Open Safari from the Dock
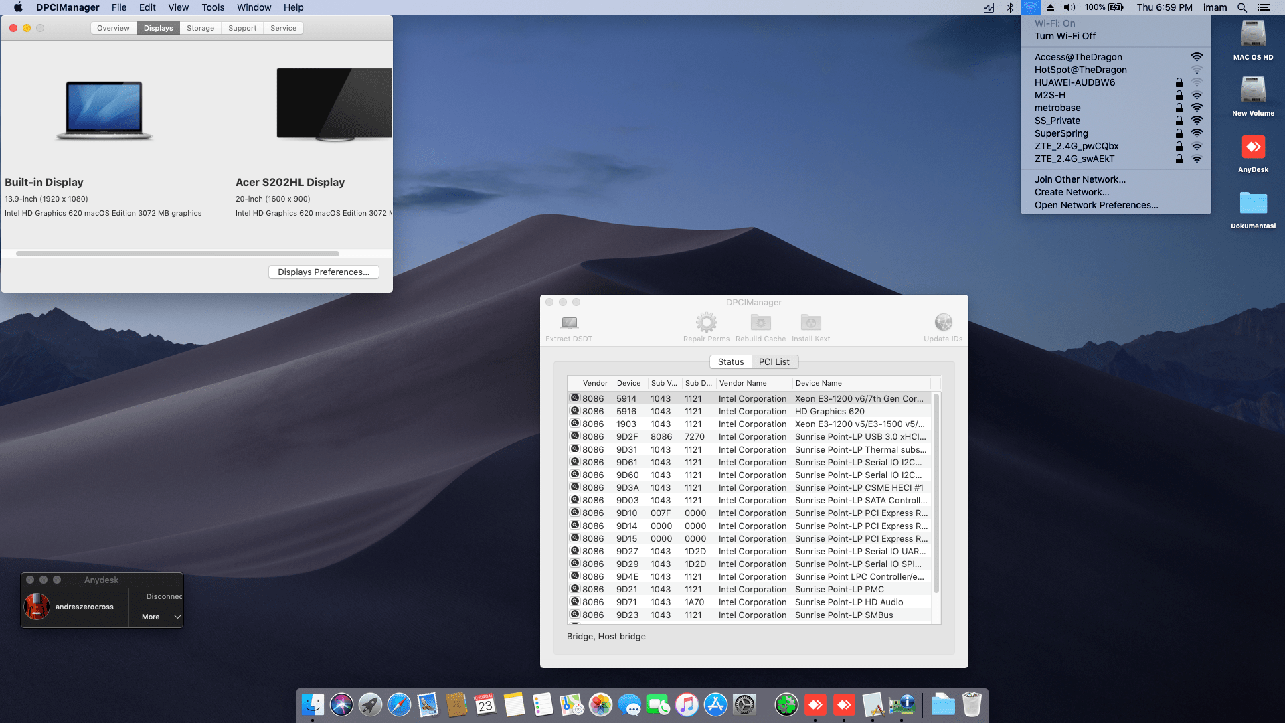 (x=399, y=704)
